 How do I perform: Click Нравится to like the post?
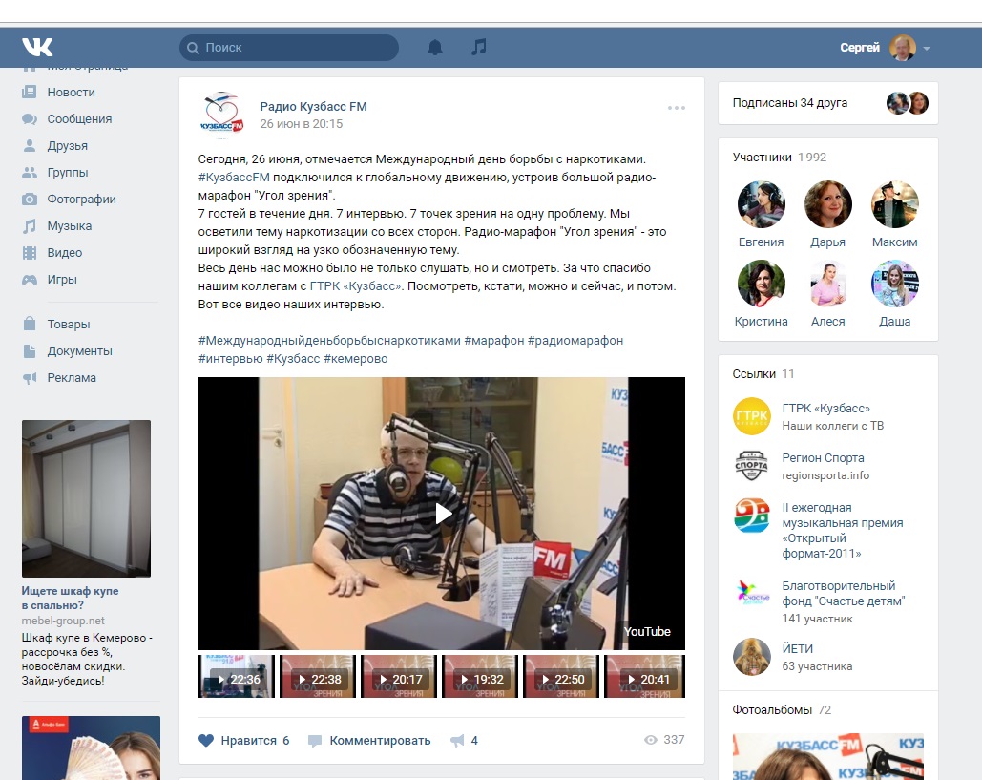click(249, 741)
